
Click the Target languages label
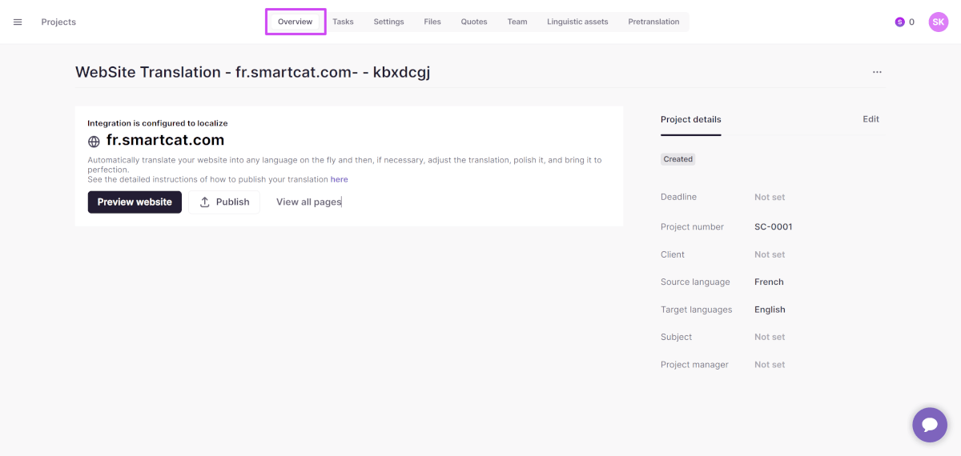[x=697, y=310]
